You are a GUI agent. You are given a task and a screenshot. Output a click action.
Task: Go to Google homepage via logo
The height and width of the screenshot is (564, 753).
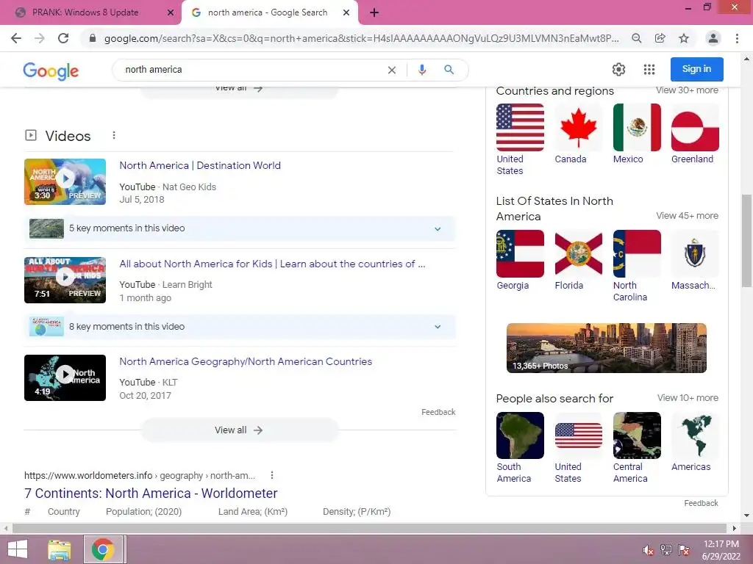tap(51, 70)
